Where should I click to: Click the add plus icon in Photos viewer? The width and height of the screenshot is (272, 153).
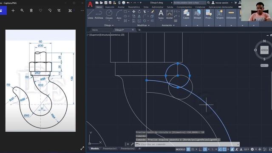pos(13,10)
